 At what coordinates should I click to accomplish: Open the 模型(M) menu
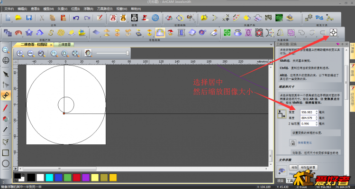point(48,9)
